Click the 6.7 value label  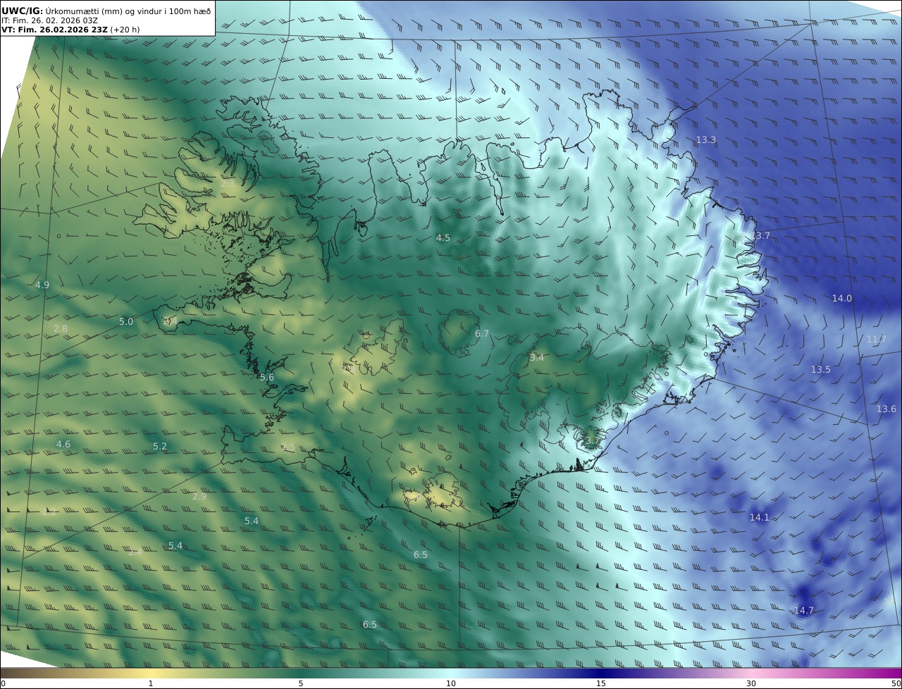[x=481, y=334]
